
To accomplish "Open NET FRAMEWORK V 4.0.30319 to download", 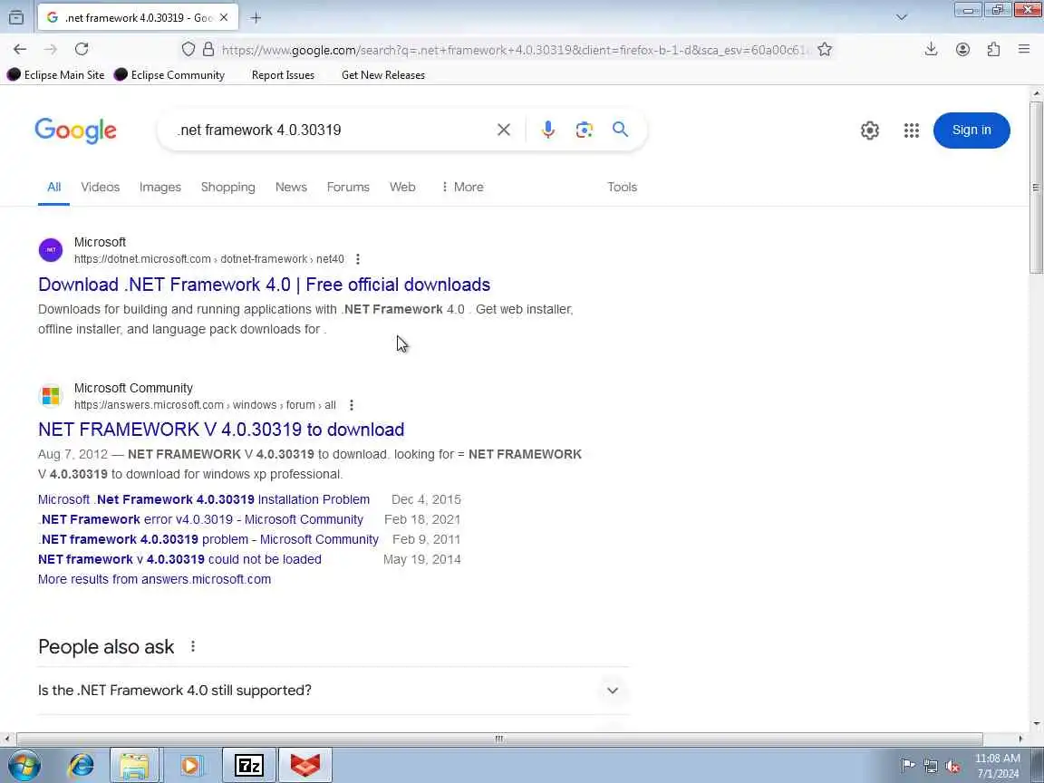I will (x=221, y=430).
